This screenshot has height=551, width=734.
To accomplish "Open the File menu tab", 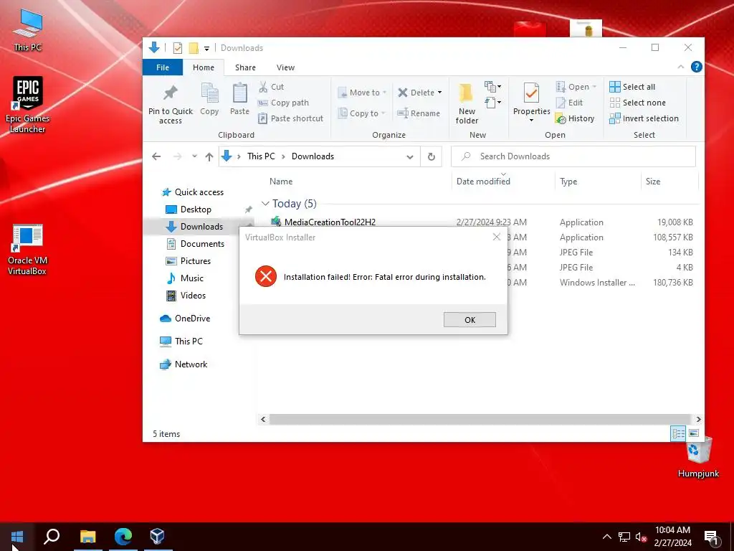I will tap(163, 67).
